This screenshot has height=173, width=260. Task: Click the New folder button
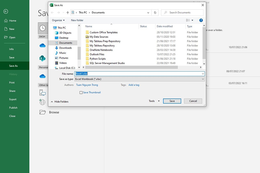[x=77, y=20]
